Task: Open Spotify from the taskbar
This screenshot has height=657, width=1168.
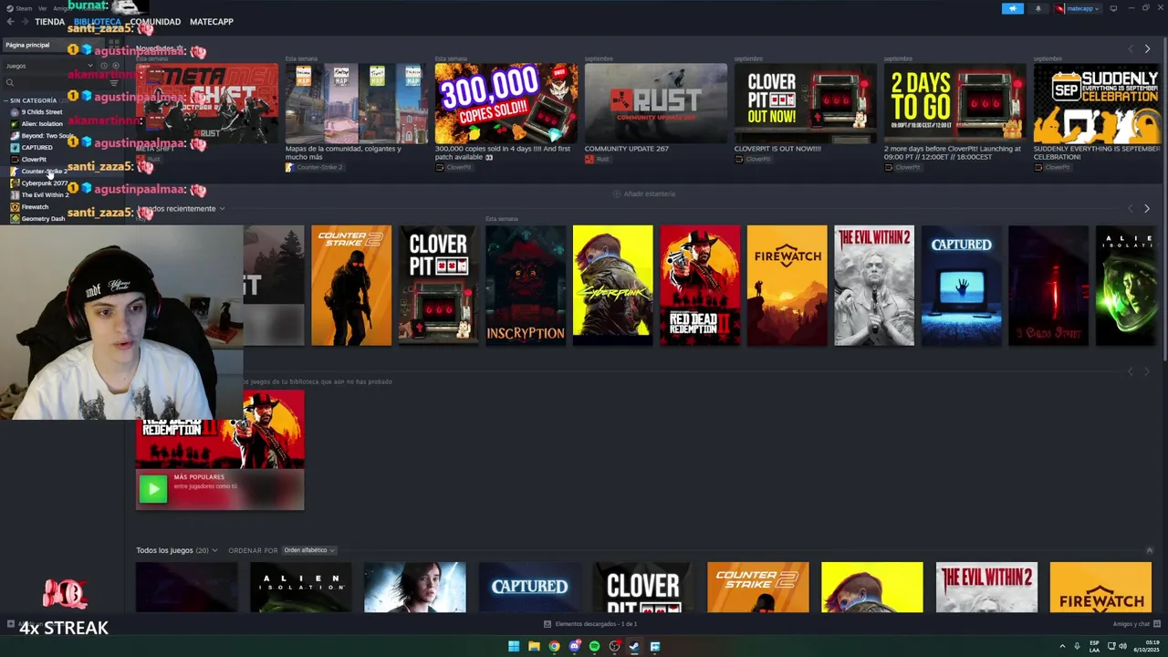Action: coord(594,646)
